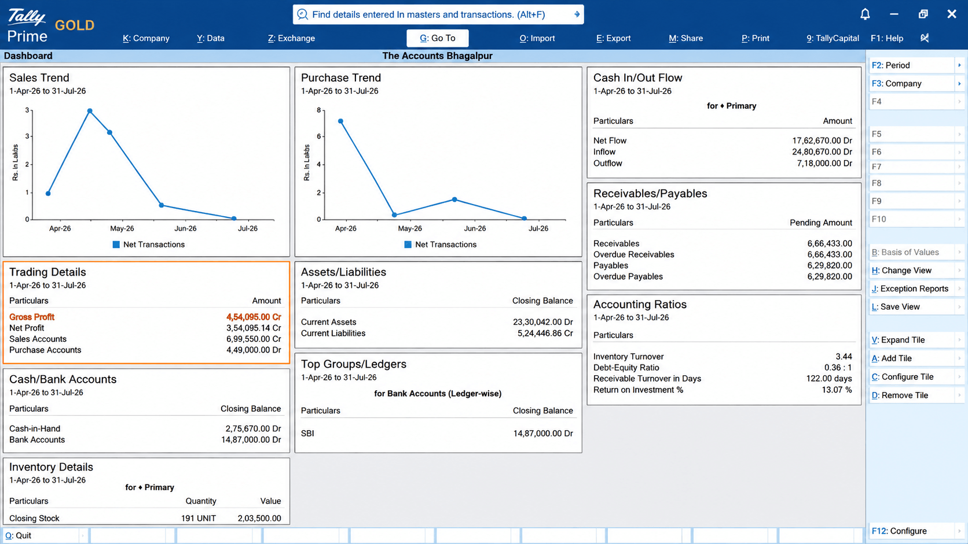Click the Find details search field
Viewport: 968px width, 544px height.
click(438, 14)
